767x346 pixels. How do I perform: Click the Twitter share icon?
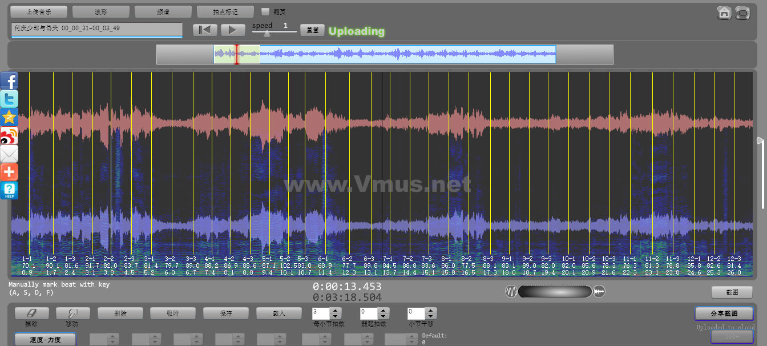coord(9,99)
